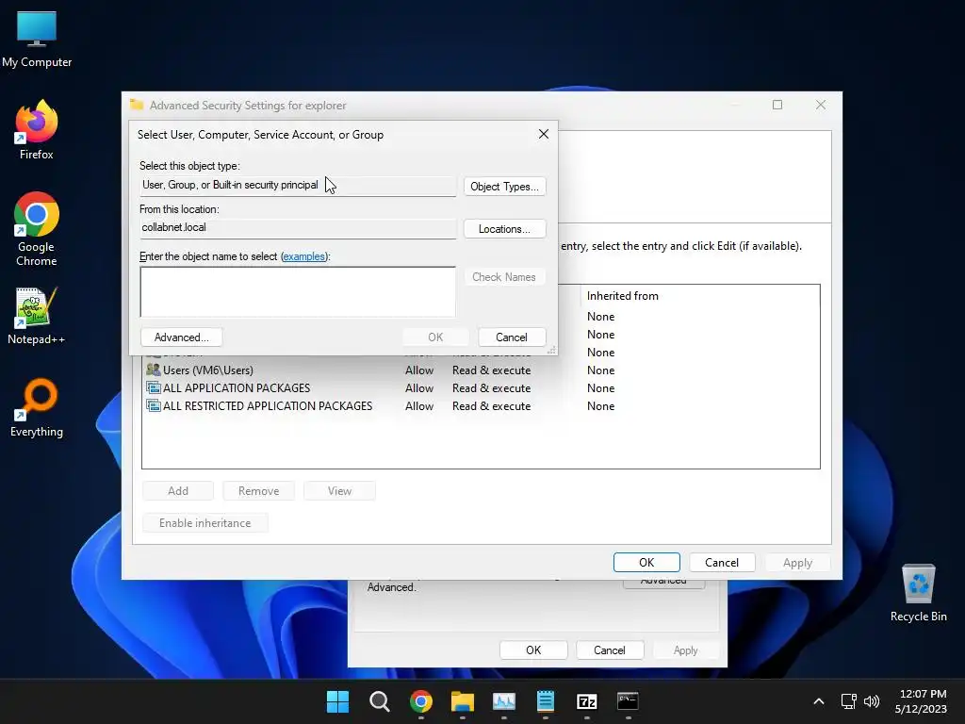Maximize the Advanced Security Settings window

click(777, 106)
